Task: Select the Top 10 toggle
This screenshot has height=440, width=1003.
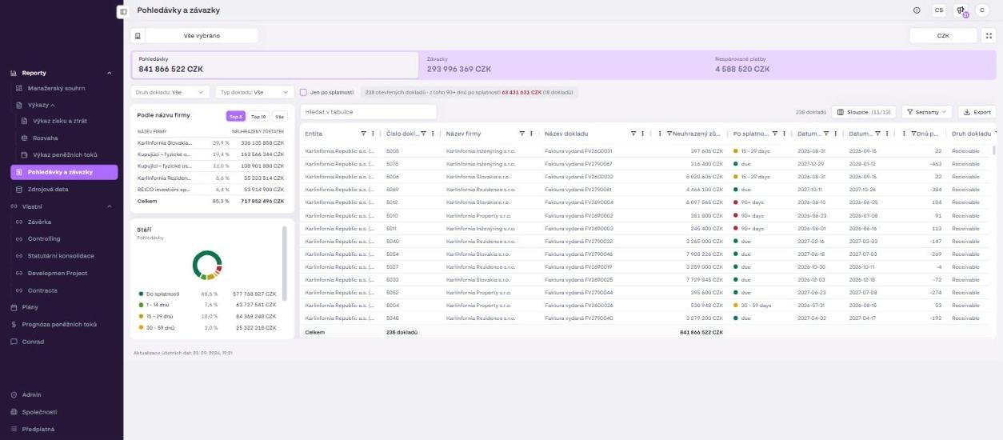Action: click(x=258, y=117)
